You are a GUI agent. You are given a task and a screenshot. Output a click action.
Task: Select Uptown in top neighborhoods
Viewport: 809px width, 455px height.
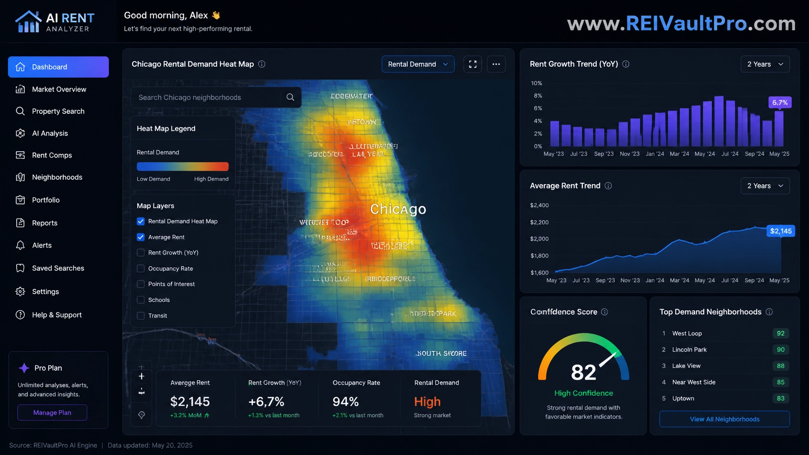(x=725, y=399)
